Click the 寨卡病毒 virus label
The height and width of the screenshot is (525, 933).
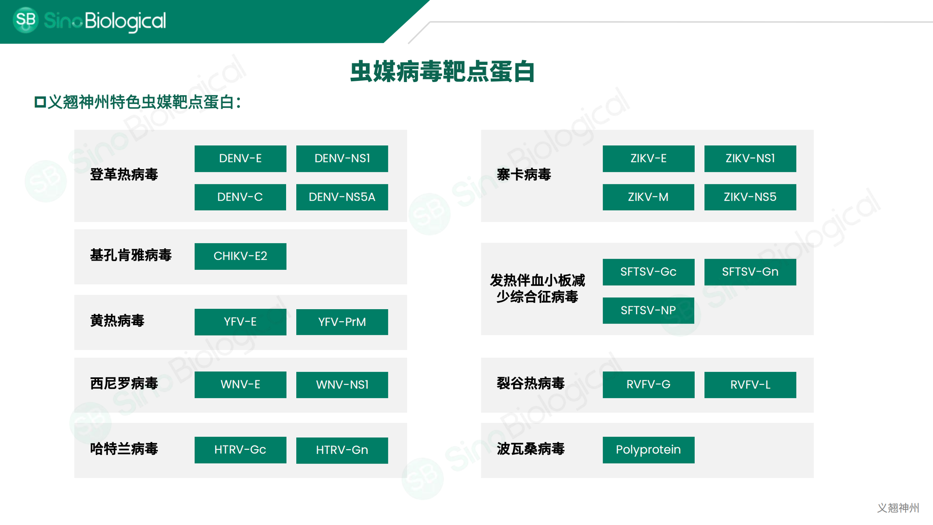[524, 175]
